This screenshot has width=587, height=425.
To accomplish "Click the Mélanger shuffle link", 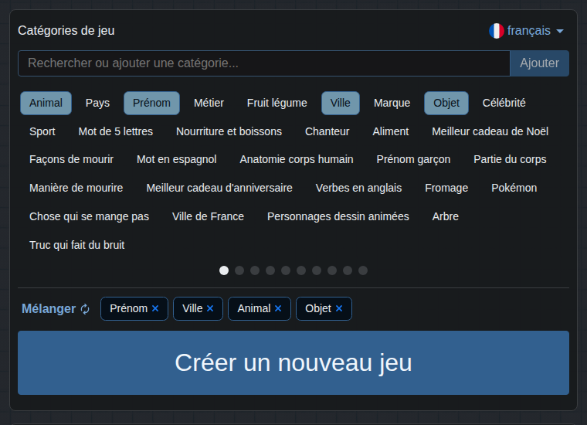I will point(56,309).
